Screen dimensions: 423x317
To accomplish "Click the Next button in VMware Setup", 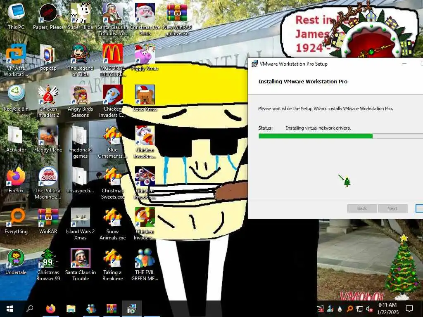I will [x=392, y=208].
